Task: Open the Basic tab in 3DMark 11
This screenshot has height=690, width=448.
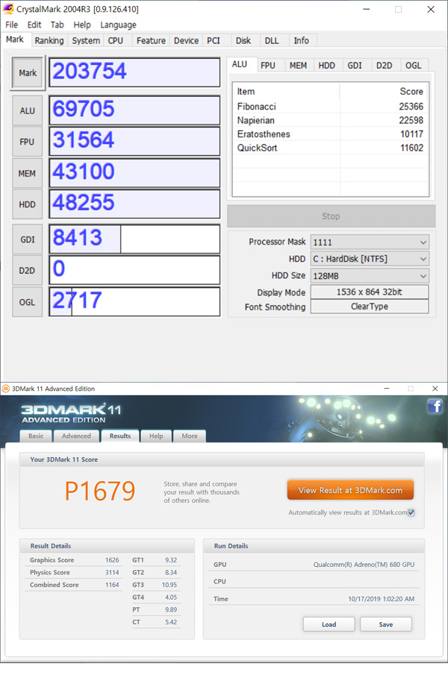Action: coord(36,436)
